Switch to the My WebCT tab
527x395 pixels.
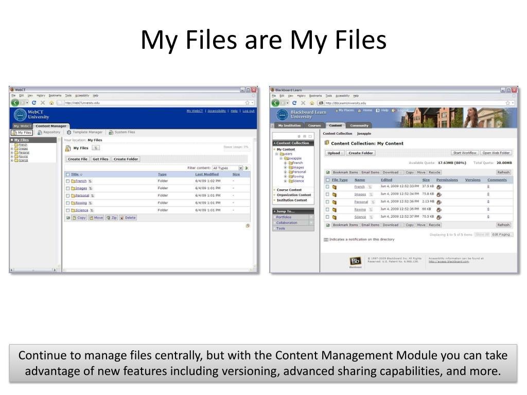(23, 126)
